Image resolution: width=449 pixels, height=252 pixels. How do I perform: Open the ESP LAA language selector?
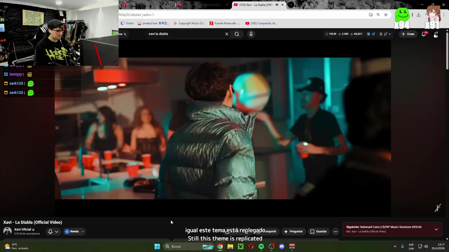point(411,246)
